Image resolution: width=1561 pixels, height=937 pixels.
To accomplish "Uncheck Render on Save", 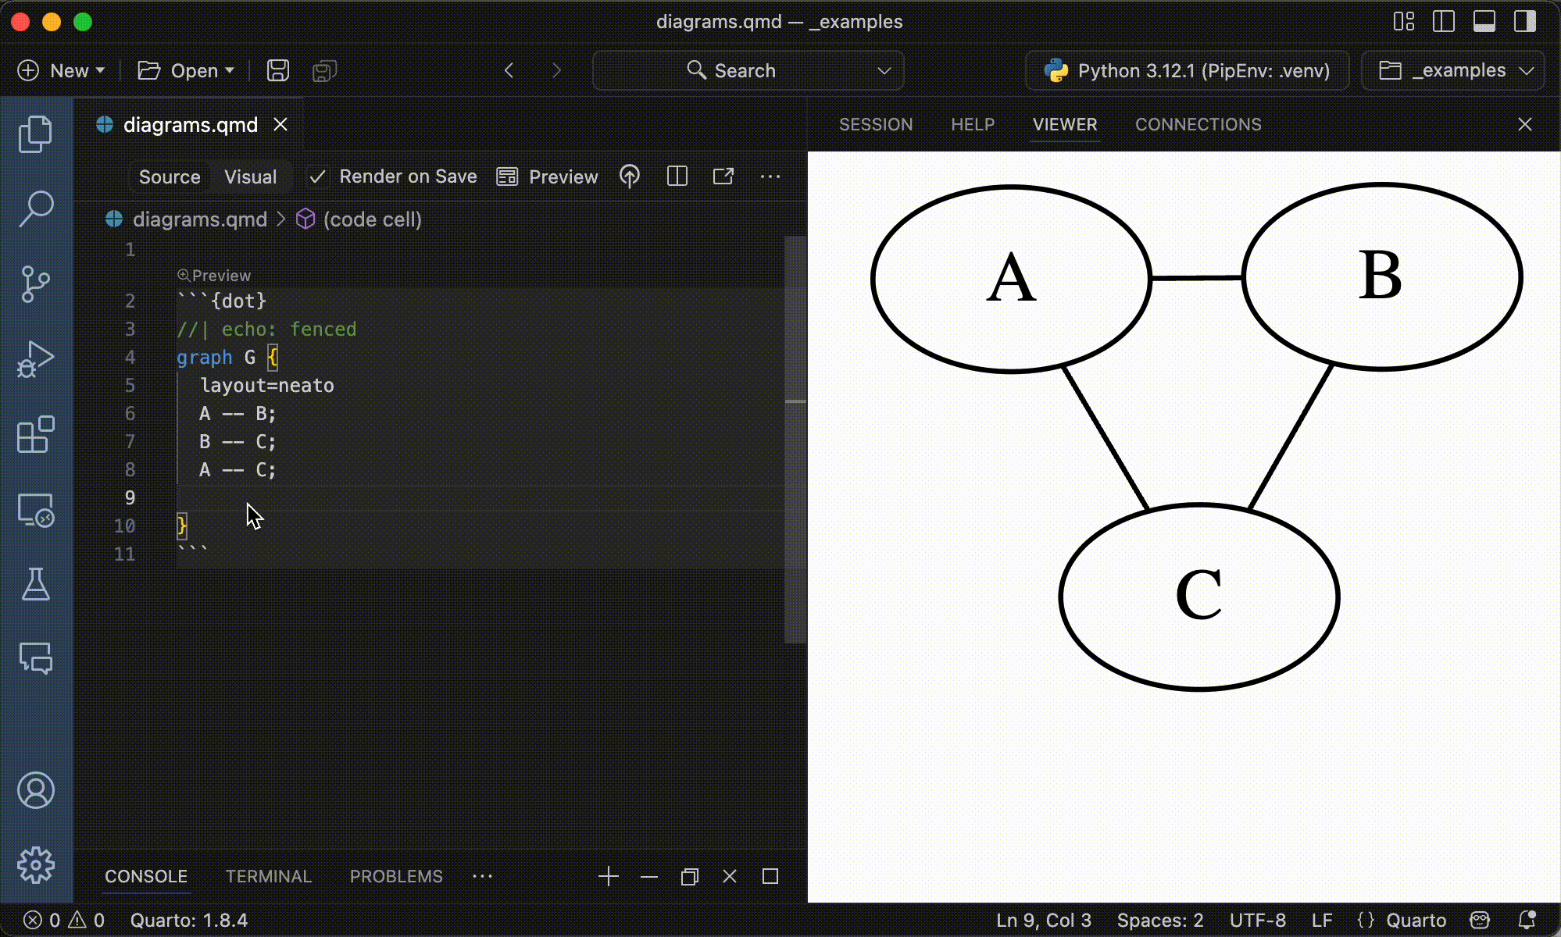I will coord(317,176).
